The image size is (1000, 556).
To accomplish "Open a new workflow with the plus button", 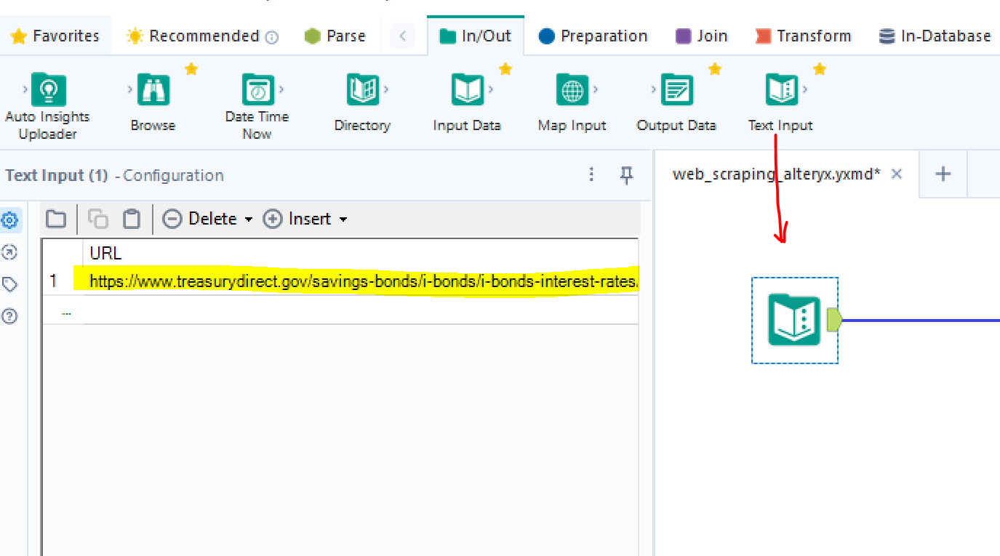I will pyautogui.click(x=943, y=174).
